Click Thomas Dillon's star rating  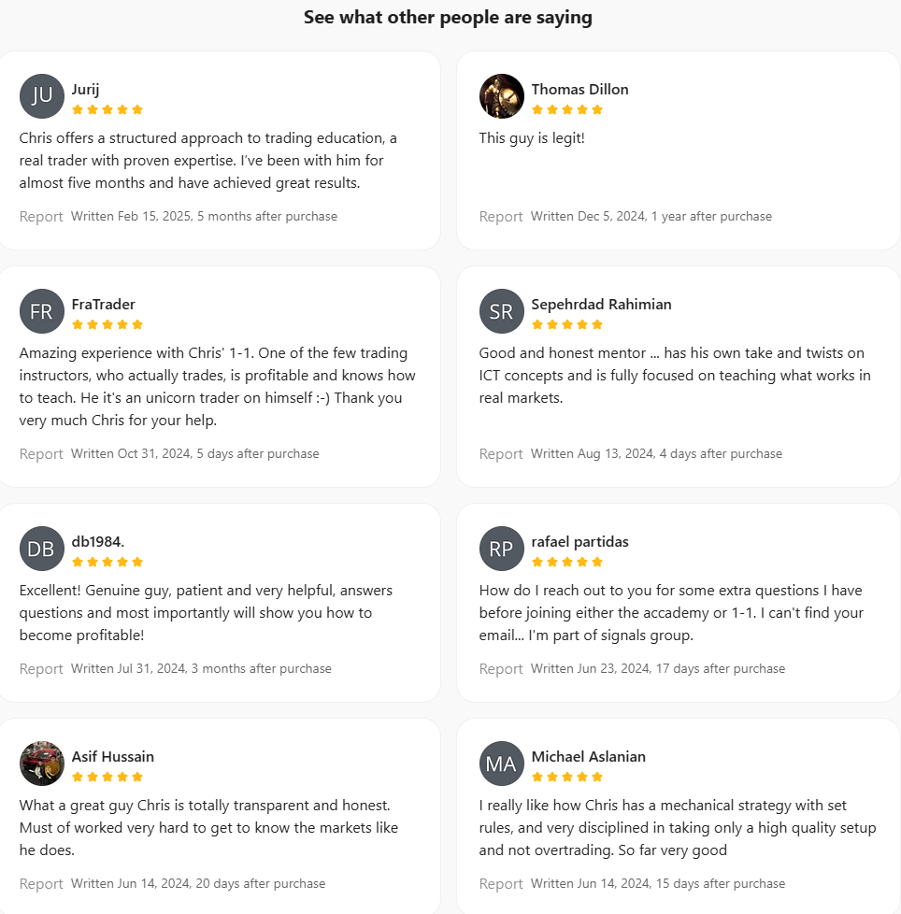point(567,109)
